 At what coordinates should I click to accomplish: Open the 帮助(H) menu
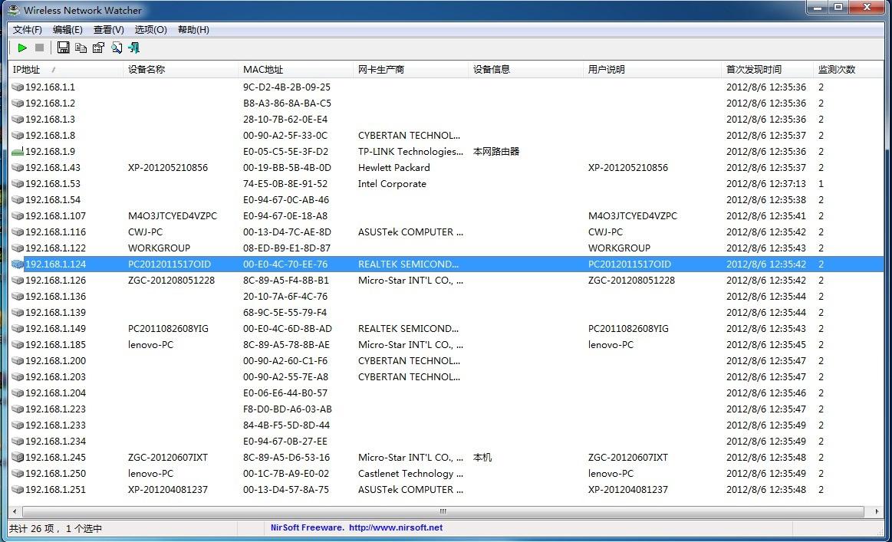point(193,30)
